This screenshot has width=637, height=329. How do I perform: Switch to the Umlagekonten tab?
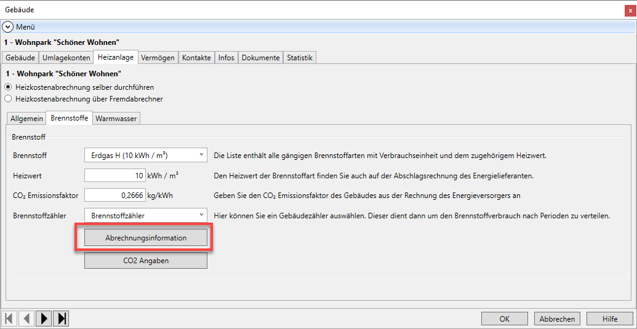[x=66, y=58]
